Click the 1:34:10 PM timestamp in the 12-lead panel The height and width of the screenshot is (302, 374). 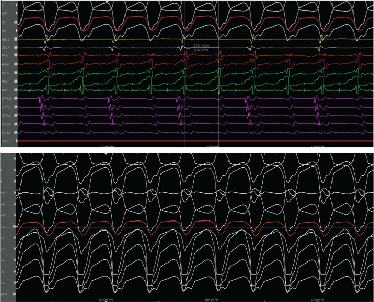317,300
